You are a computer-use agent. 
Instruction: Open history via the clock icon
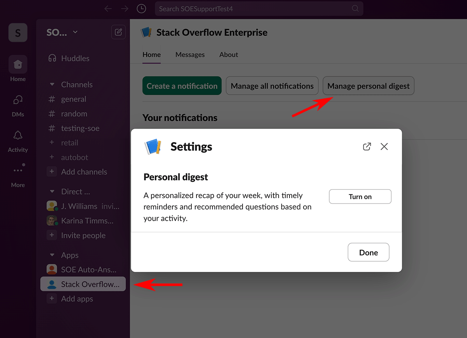click(x=142, y=9)
